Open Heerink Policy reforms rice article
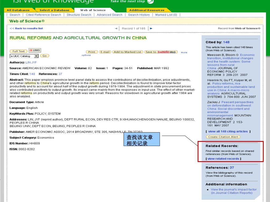The height and width of the screenshot is (202, 270). 231,88
